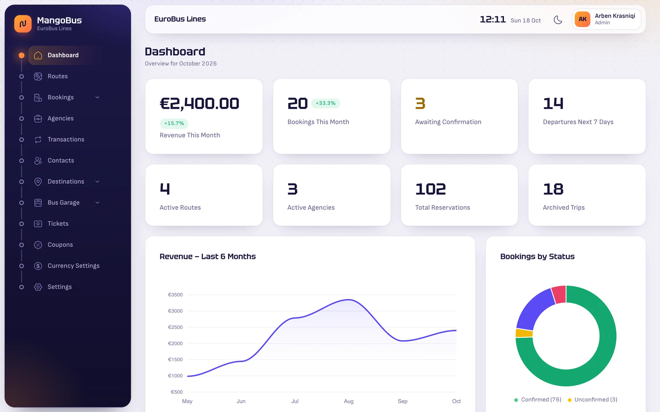Click the Unconfirmed (3) yellow legend dot

[570, 400]
